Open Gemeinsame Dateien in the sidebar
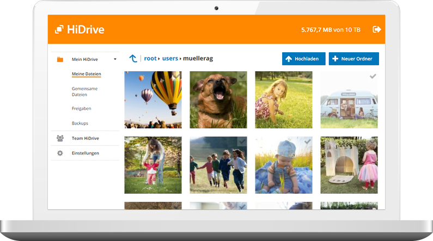Screen dimensions: 433x241 [84, 91]
